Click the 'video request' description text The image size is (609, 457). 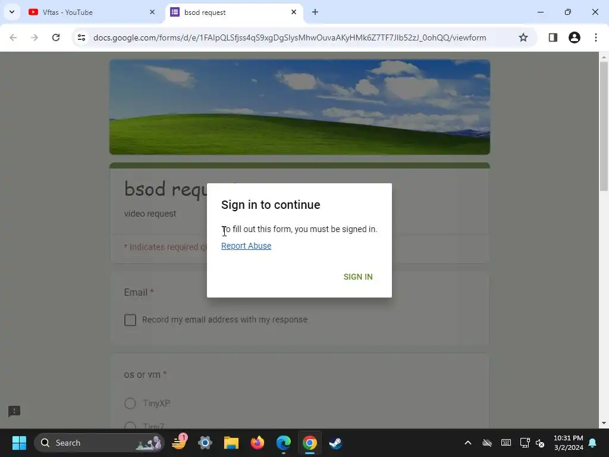pos(150,214)
